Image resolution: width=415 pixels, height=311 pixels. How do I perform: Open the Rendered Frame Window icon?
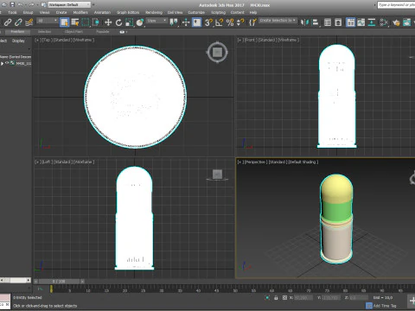[406, 22]
